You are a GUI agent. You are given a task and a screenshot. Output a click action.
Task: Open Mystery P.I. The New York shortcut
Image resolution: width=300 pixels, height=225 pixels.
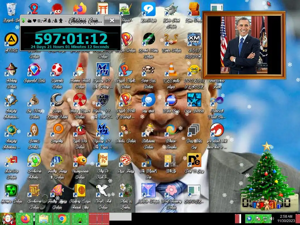click(103, 100)
